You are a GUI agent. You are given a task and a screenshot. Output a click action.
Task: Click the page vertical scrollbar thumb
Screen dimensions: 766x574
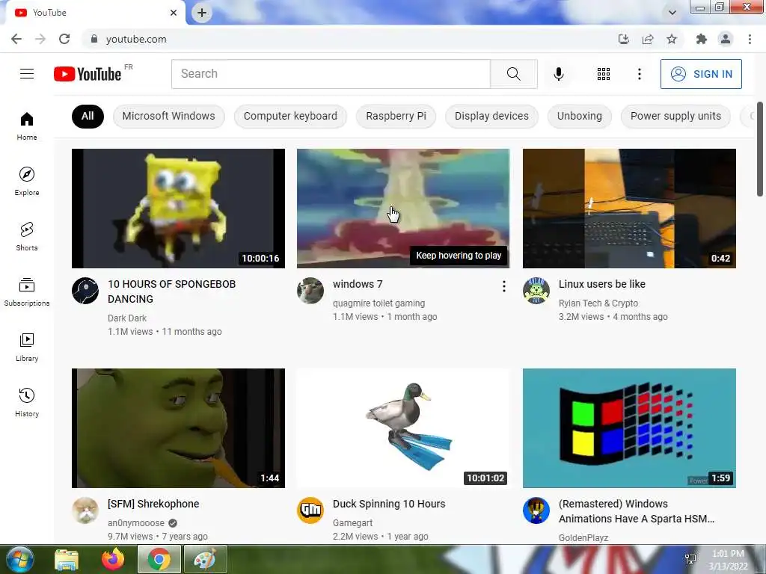point(760,149)
